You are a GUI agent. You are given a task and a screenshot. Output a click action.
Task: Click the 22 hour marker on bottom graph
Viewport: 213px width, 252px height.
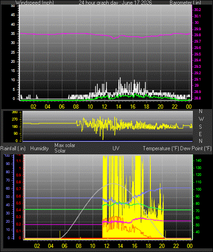click(176, 246)
